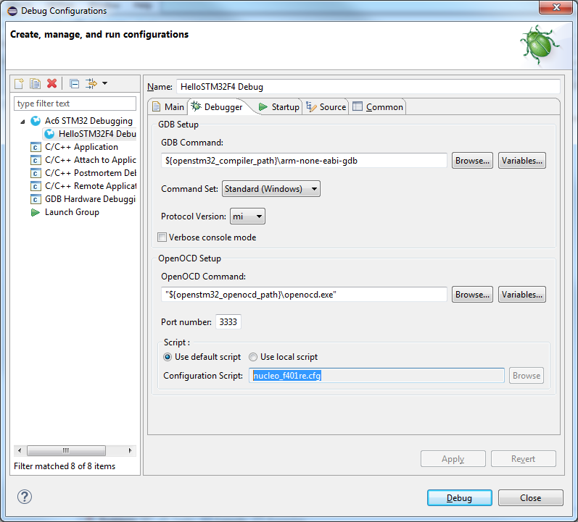Click the Port number field
Image resolution: width=578 pixels, height=522 pixels.
228,322
